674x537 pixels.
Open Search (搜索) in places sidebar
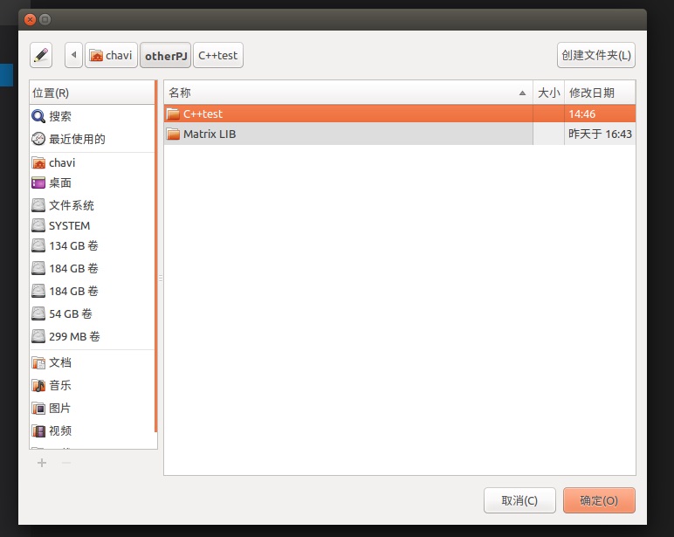click(x=60, y=116)
